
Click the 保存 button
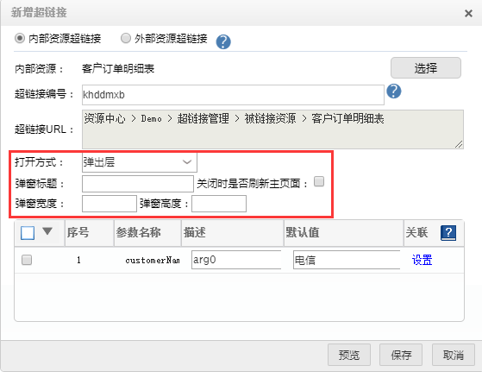pos(401,355)
